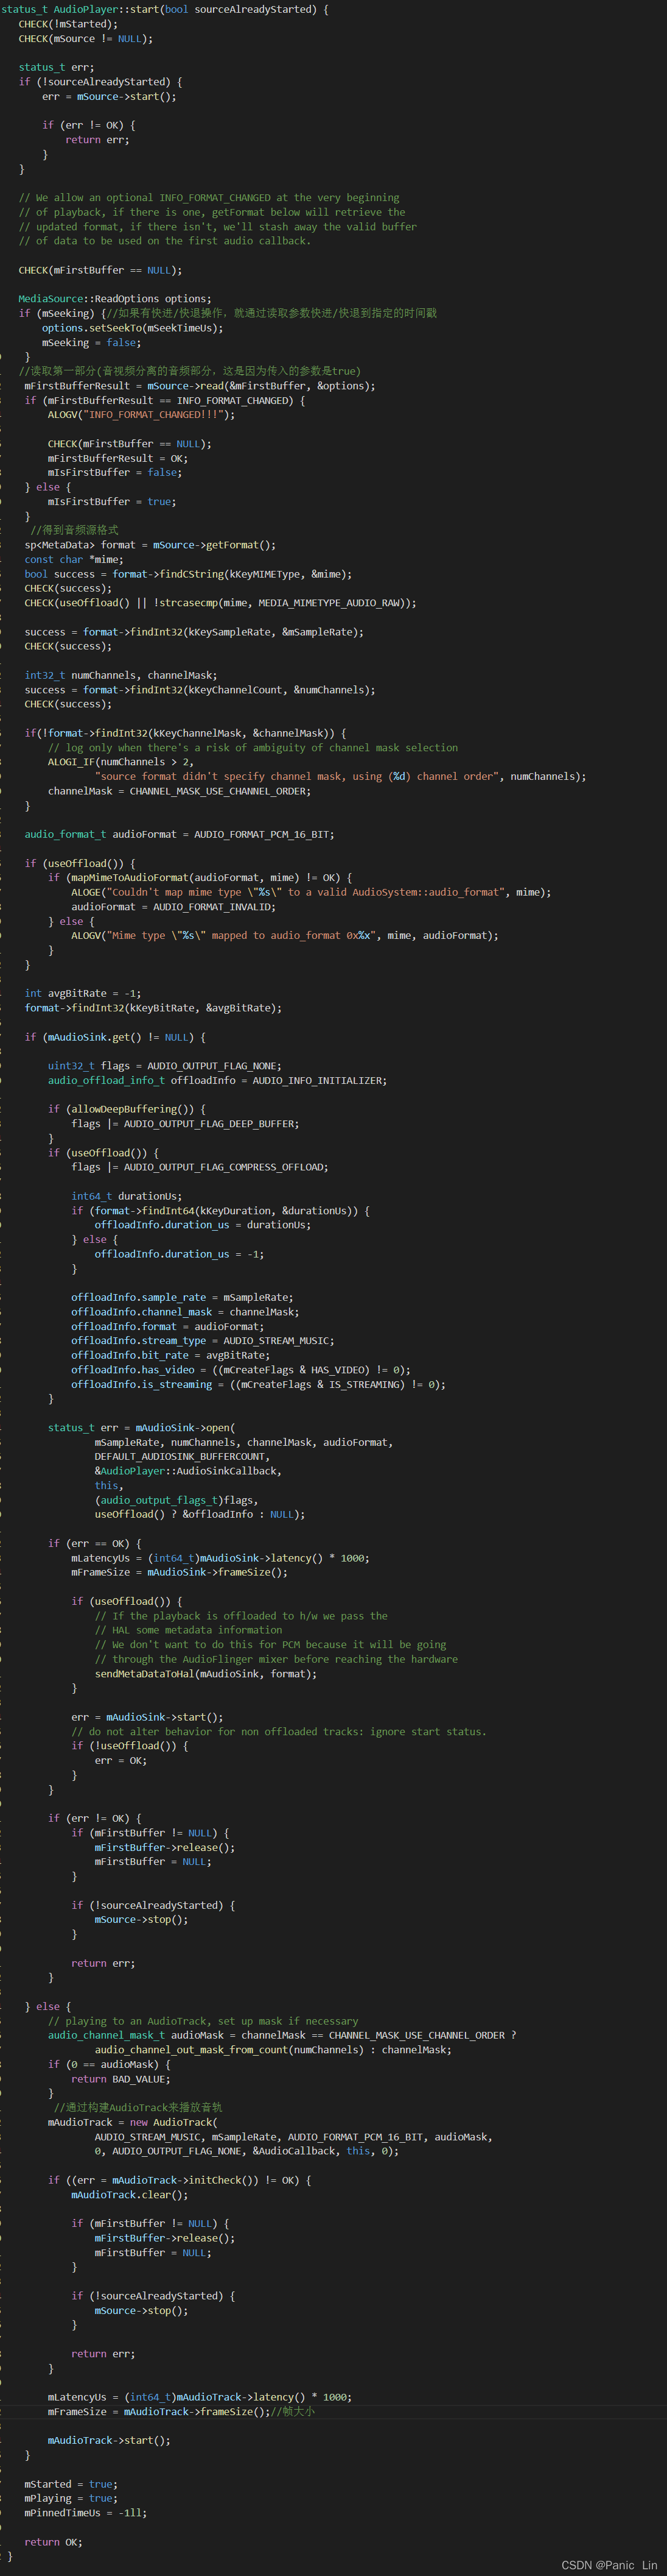Click the flags |= AUDIO_OUTPUT_FLAG_DEEP_BUFFER; line
This screenshot has width=667, height=2576.
(x=185, y=1124)
